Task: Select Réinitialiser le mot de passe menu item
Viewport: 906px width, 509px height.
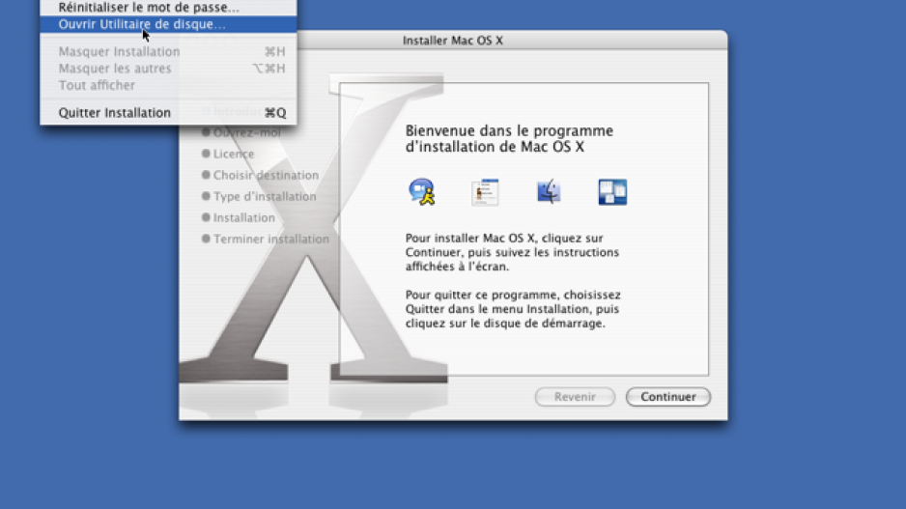Action: point(168,8)
